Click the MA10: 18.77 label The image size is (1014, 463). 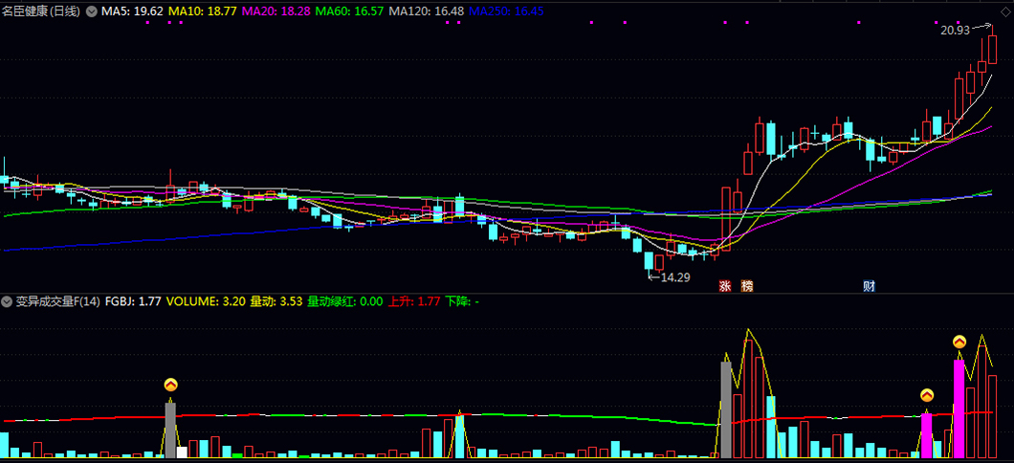(x=202, y=11)
